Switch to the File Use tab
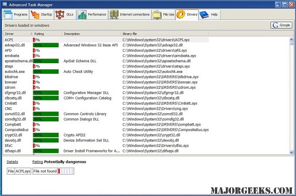 coord(163,15)
